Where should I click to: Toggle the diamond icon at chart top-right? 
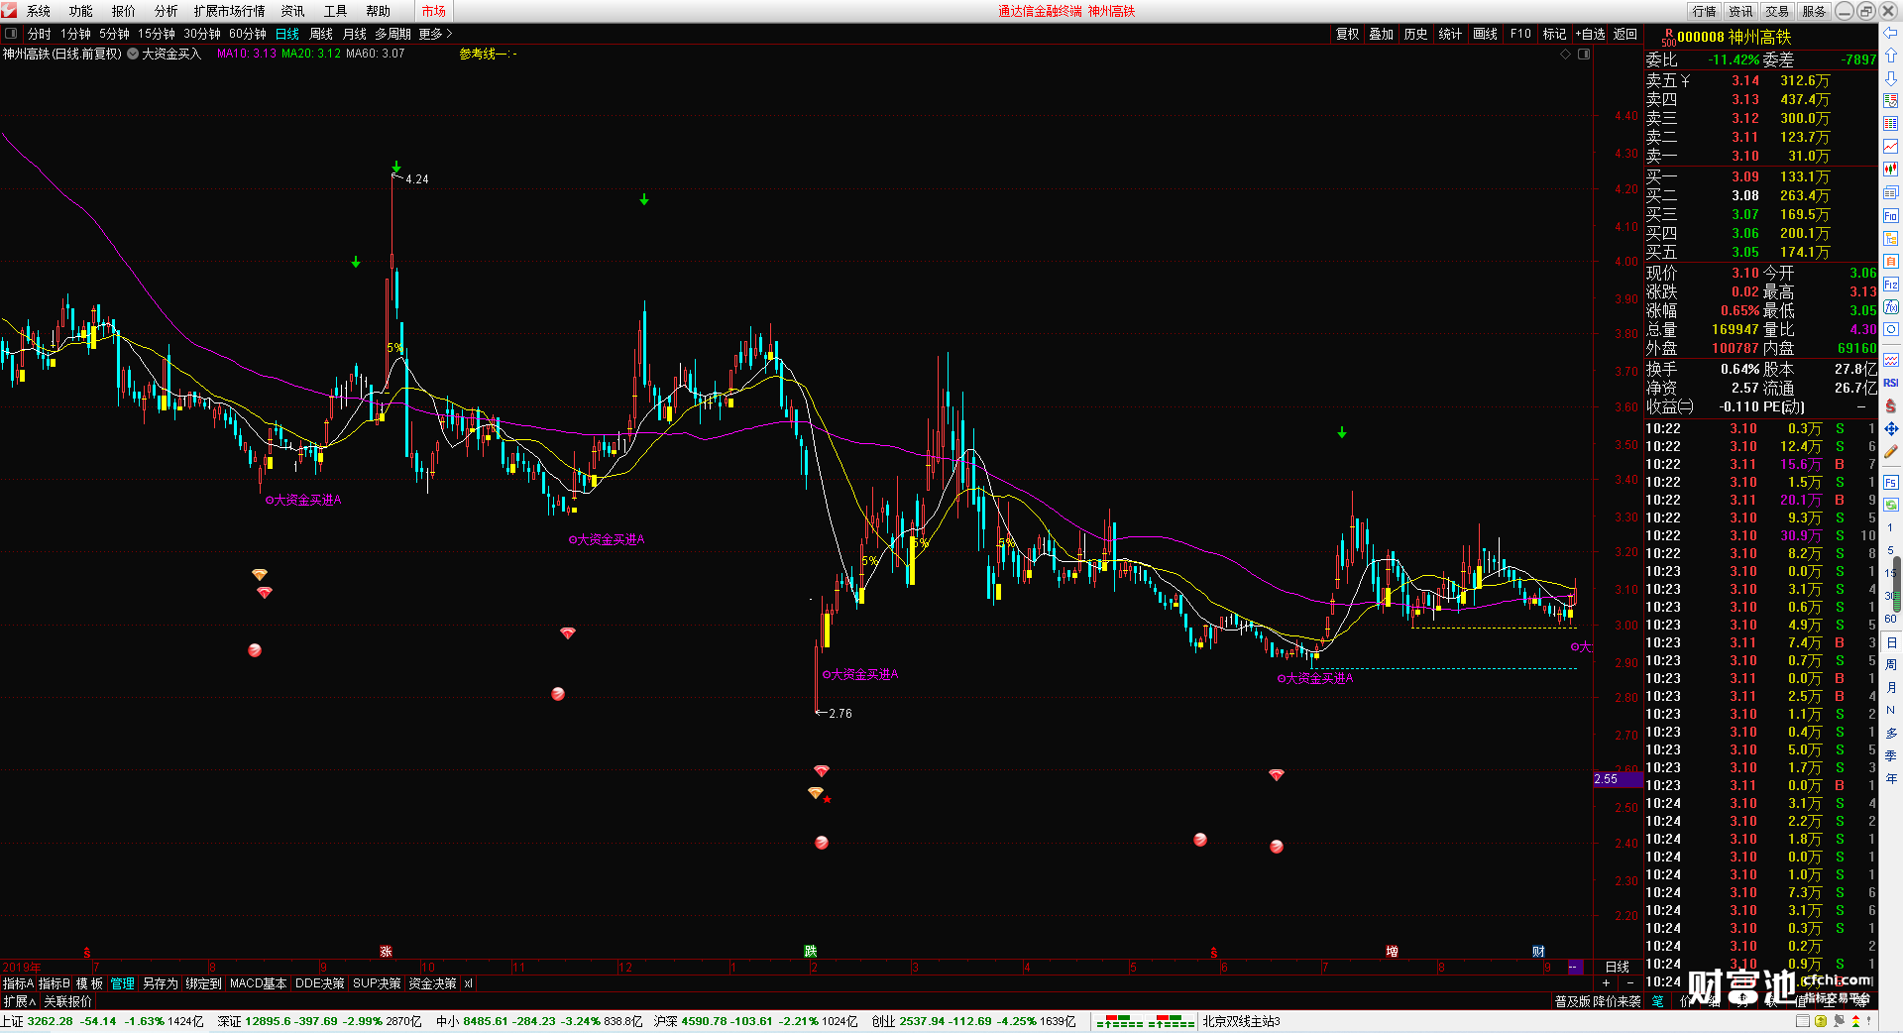(1566, 54)
